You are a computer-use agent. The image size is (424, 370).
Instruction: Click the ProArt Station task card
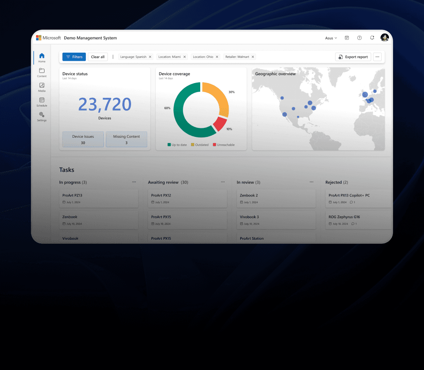pos(276,238)
